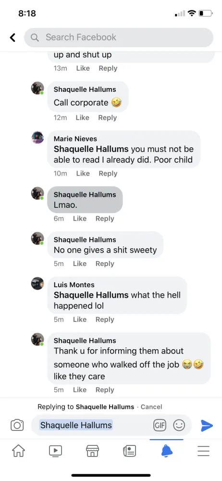The width and height of the screenshot is (222, 481).
Task: Reply to Luis Montes' comment
Action: [x=105, y=319]
